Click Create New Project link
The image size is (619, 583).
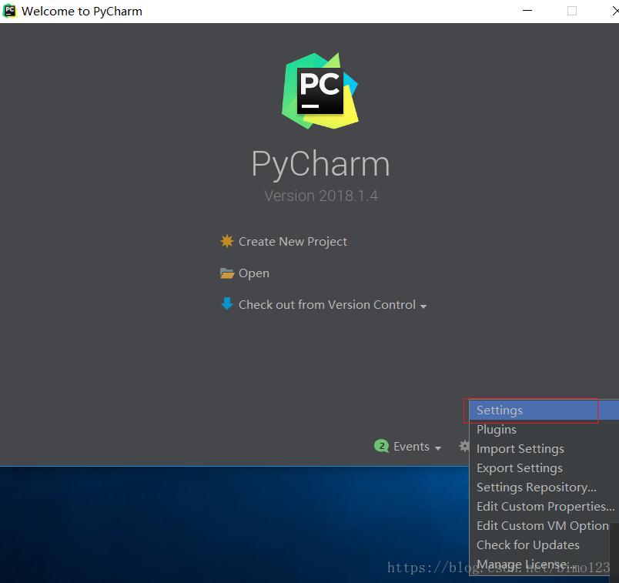coord(293,241)
